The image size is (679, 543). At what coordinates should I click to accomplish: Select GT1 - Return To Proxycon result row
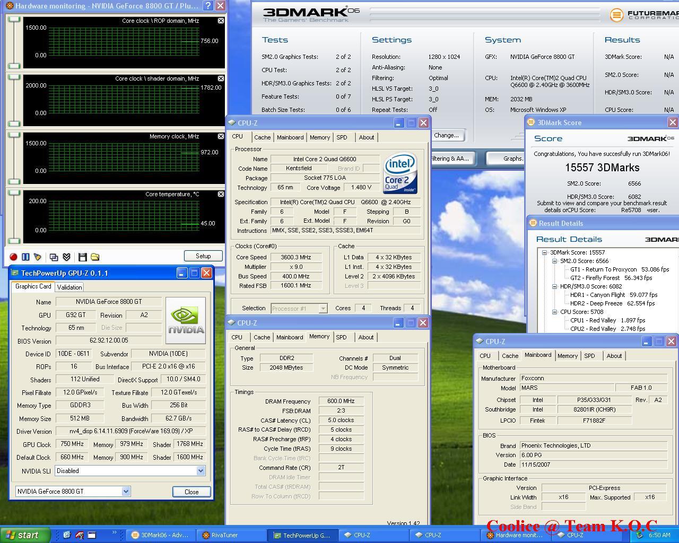(620, 269)
